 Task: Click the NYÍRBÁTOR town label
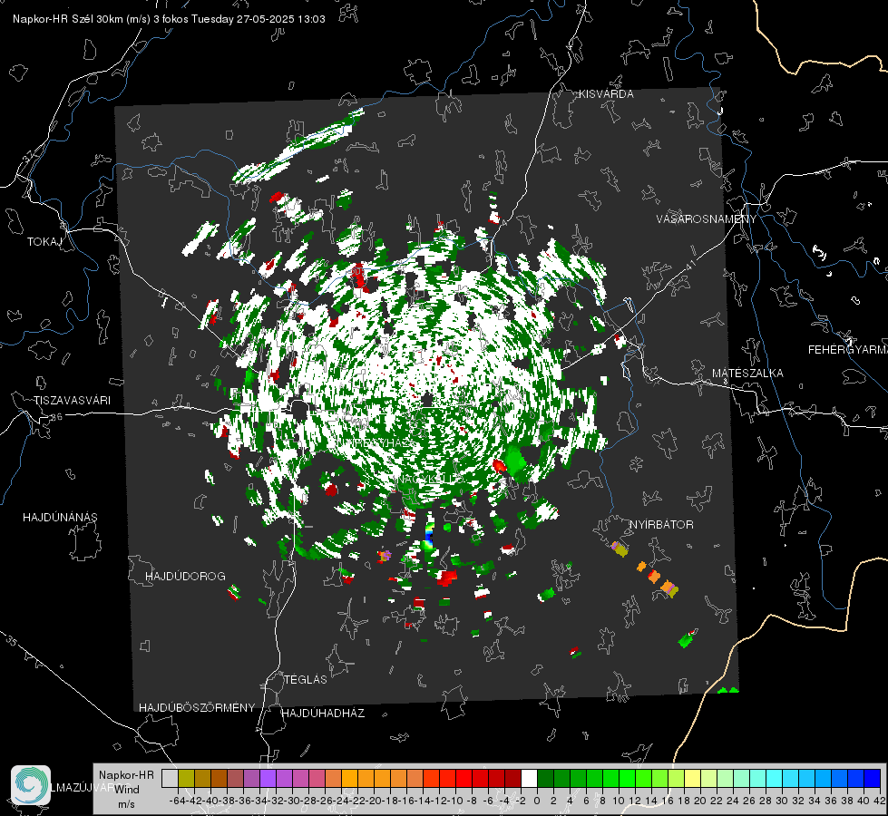click(x=661, y=525)
